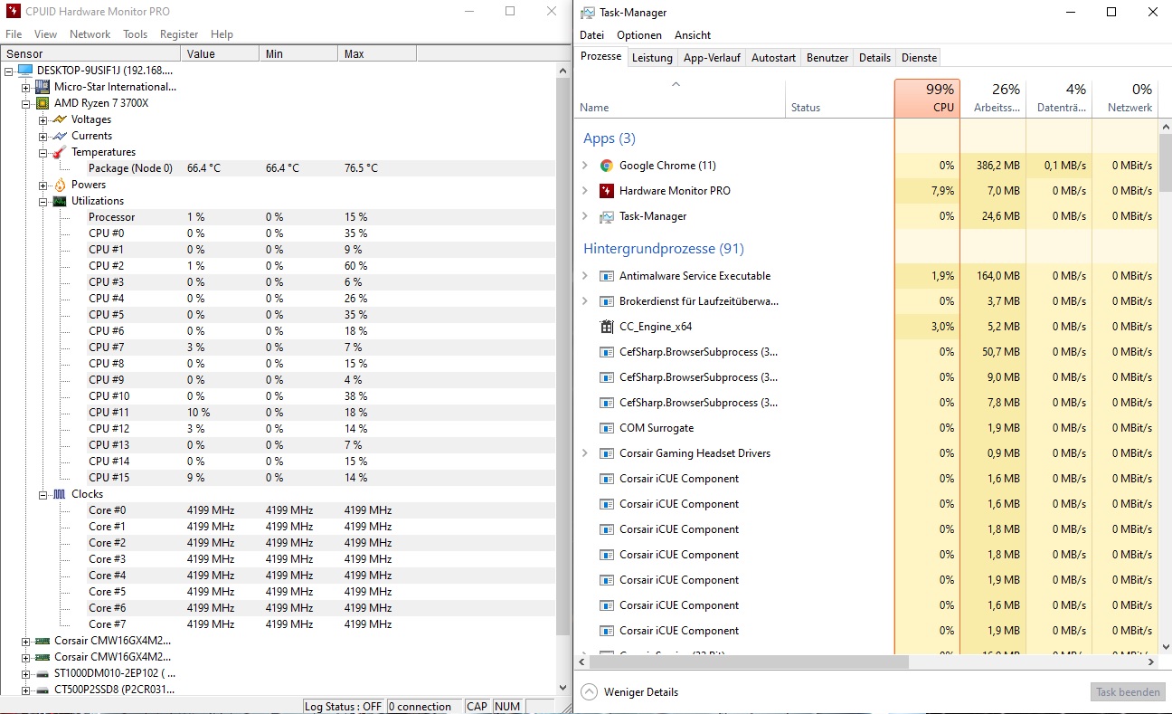The height and width of the screenshot is (714, 1172).
Task: Click the CT500P2SSD8 drive icon
Action: click(x=43, y=690)
